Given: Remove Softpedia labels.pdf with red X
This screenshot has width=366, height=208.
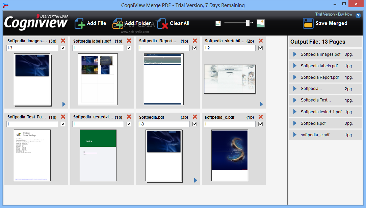Looking at the screenshot, I should pyautogui.click(x=129, y=41).
